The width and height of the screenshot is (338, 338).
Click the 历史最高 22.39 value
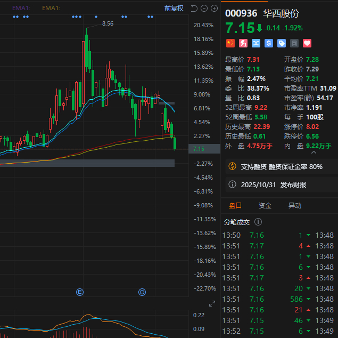pyautogui.click(x=262, y=127)
